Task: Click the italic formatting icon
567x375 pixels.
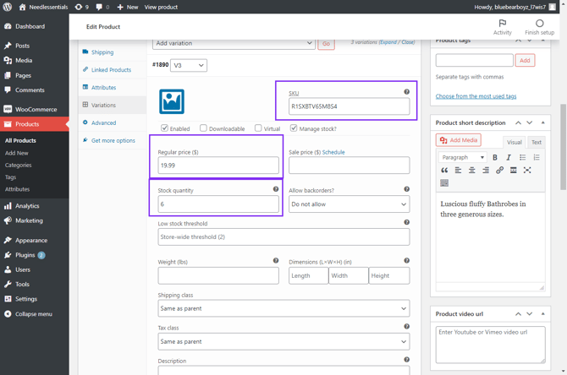Action: pos(509,158)
